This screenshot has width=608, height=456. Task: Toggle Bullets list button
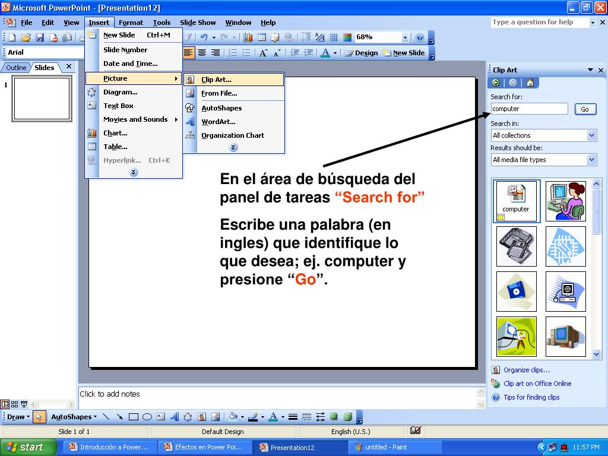(246, 53)
